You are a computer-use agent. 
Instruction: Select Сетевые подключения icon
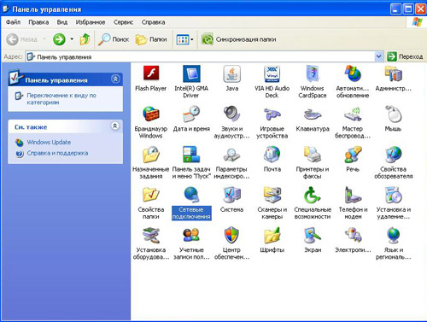[191, 196]
